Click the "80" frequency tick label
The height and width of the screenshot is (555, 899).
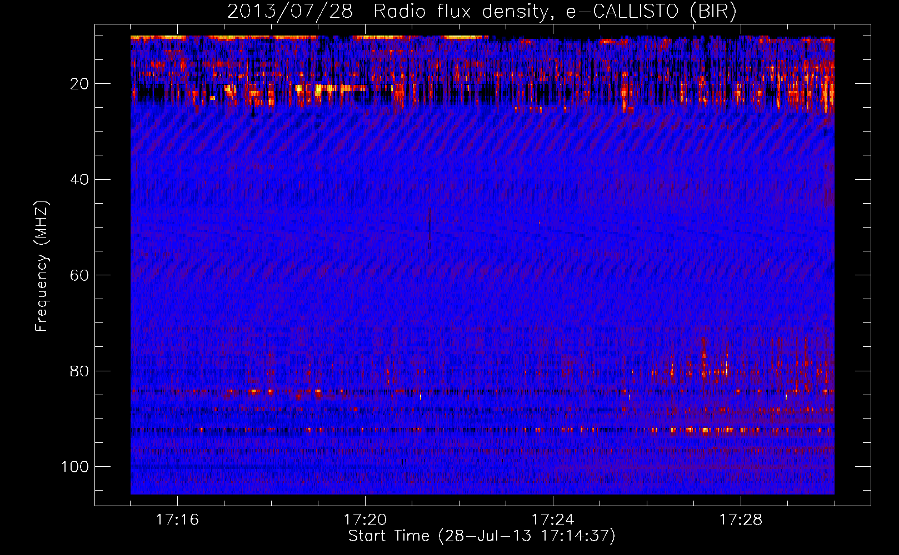coord(79,371)
